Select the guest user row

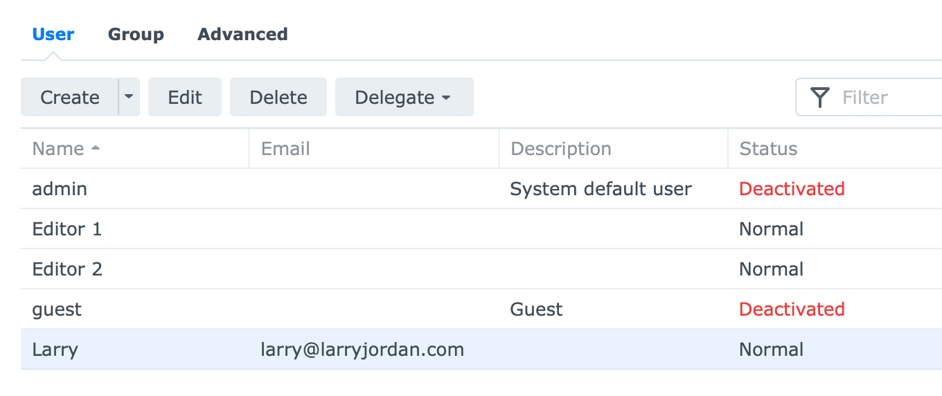pyautogui.click(x=57, y=309)
